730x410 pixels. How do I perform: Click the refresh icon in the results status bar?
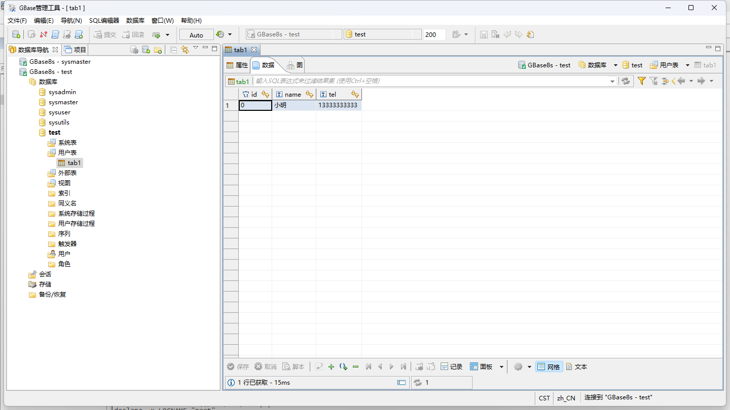click(x=418, y=383)
